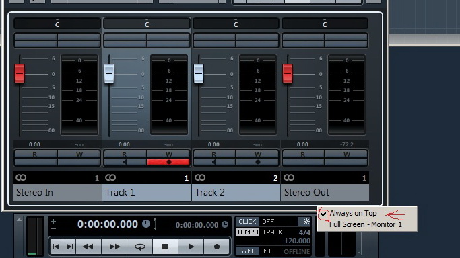This screenshot has height=258, width=460.
Task: Open secondary time format clock icon
Action: (x=225, y=224)
